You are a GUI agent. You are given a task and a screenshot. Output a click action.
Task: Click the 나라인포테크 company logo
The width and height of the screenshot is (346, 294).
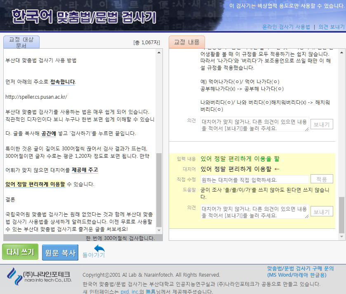click(39, 277)
